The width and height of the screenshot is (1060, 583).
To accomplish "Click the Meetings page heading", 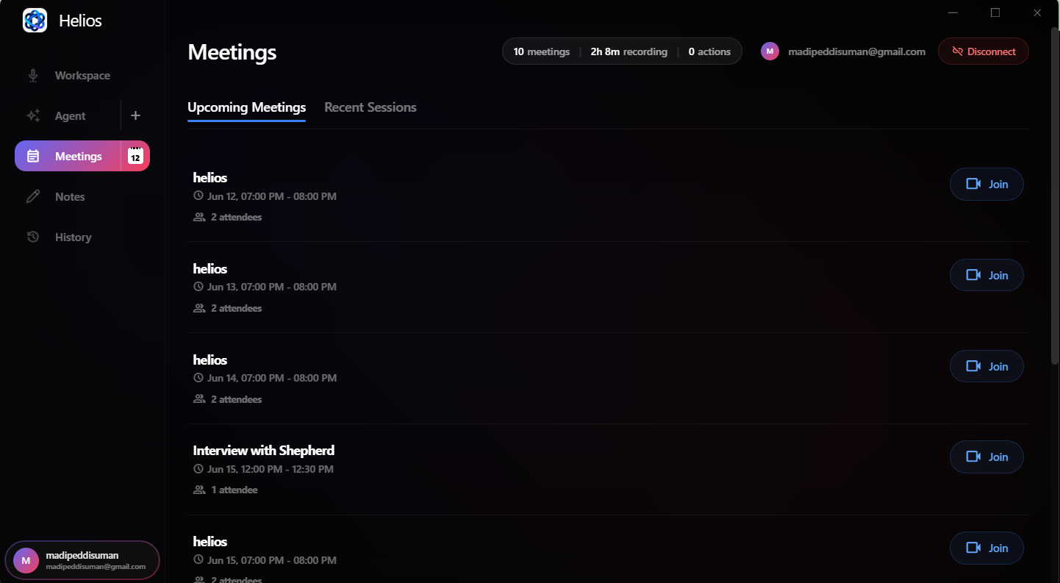I will click(x=232, y=52).
